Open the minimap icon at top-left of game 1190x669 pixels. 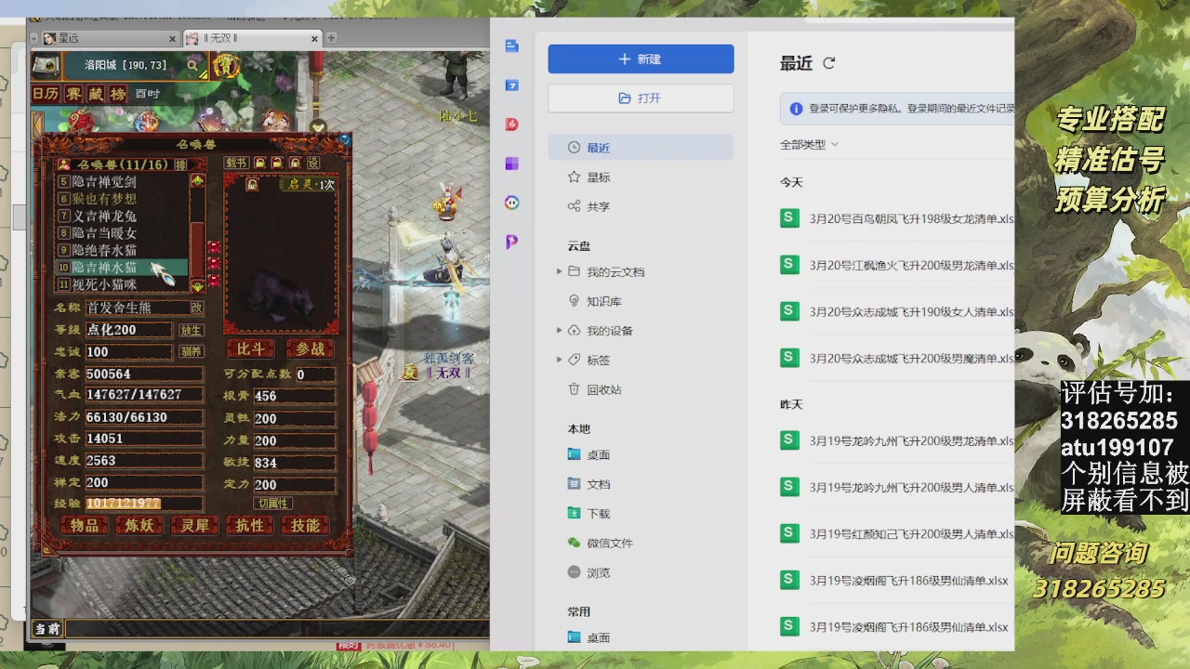[x=46, y=66]
